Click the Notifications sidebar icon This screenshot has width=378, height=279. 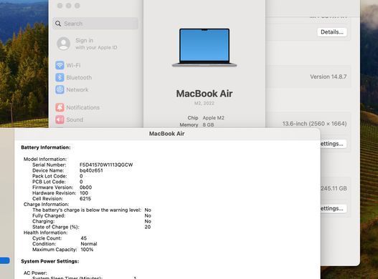pyautogui.click(x=60, y=107)
